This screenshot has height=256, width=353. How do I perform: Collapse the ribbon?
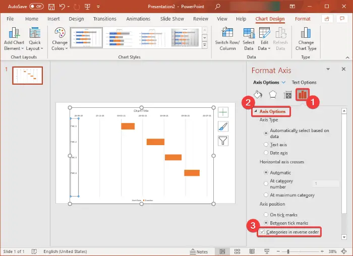click(347, 57)
